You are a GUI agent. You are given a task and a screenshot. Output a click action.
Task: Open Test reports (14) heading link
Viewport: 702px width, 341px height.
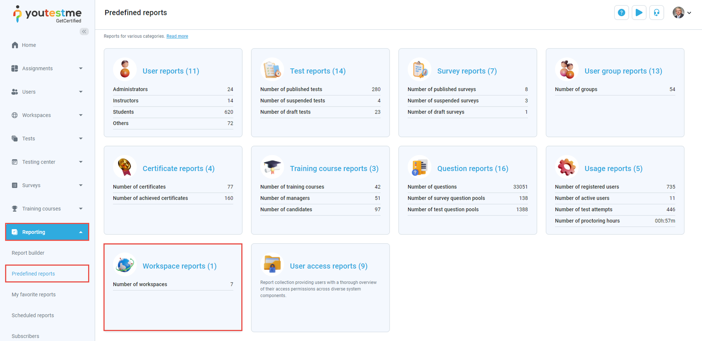(318, 71)
